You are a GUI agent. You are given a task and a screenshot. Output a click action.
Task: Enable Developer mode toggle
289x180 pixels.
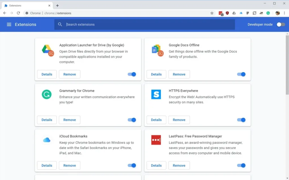[x=281, y=25]
